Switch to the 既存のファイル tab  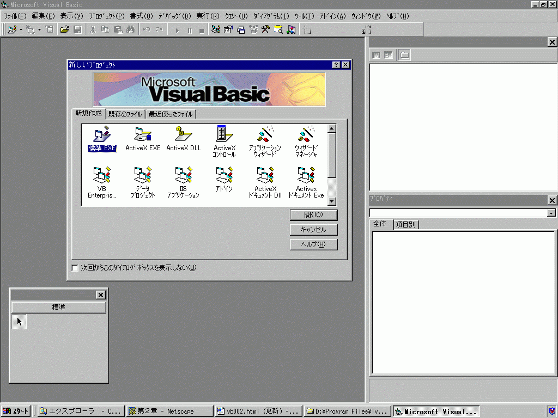click(x=125, y=114)
